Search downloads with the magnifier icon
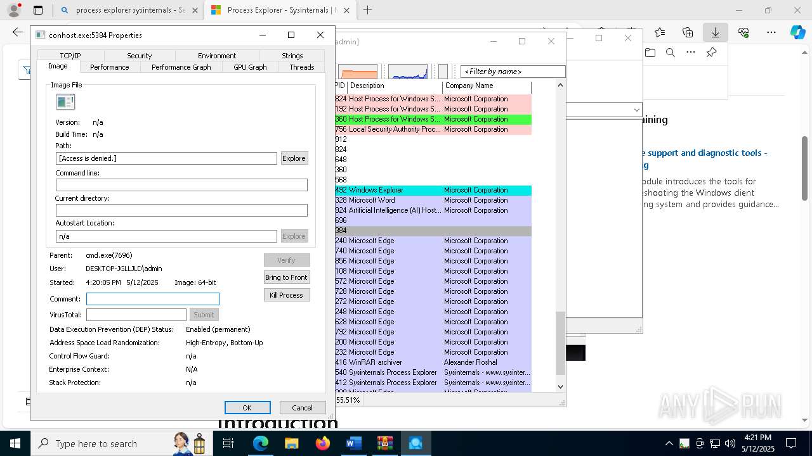812x456 pixels. tap(671, 53)
